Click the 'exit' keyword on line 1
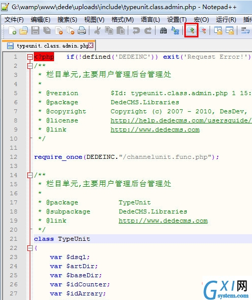This screenshot has height=300, width=252. tap(171, 57)
